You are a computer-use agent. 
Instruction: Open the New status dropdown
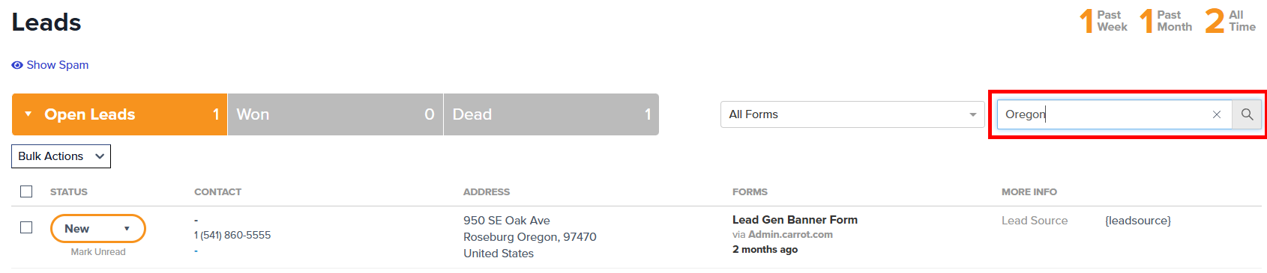(98, 229)
